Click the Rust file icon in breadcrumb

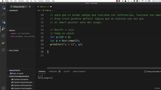click(x=44, y=10)
